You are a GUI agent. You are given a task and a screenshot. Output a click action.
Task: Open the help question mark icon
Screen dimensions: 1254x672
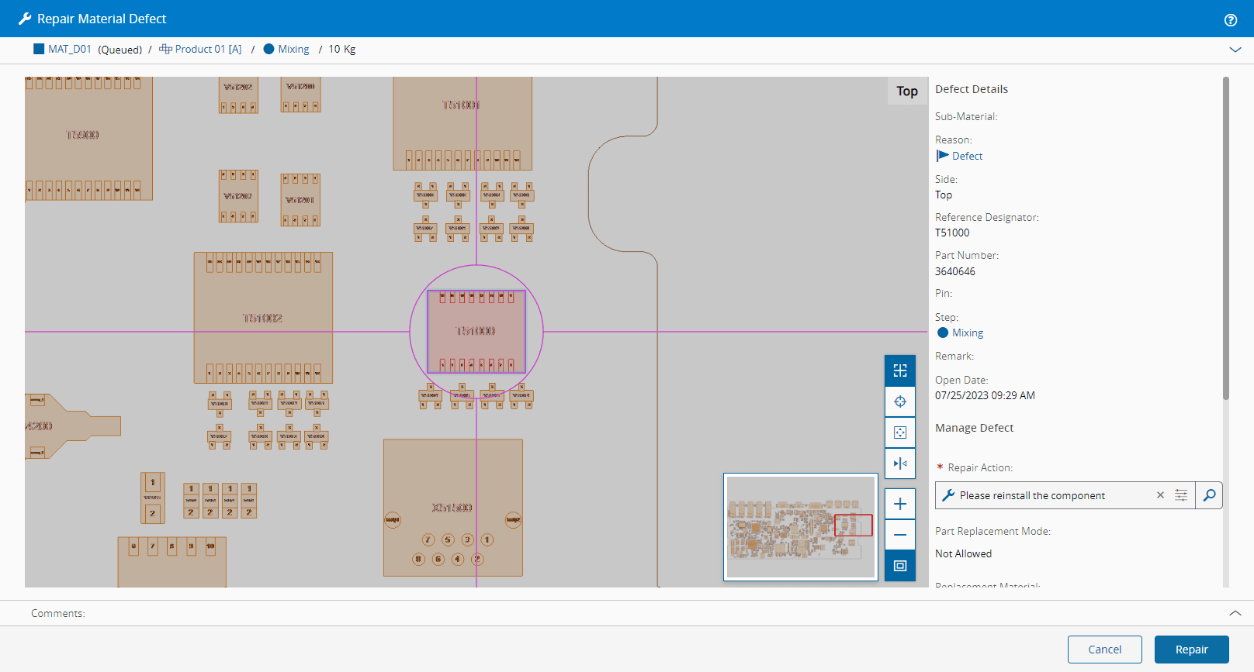(1231, 20)
